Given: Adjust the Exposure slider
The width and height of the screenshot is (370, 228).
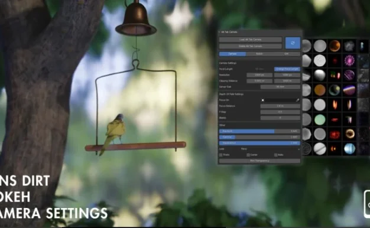Looking at the screenshot, I should click(259, 131).
